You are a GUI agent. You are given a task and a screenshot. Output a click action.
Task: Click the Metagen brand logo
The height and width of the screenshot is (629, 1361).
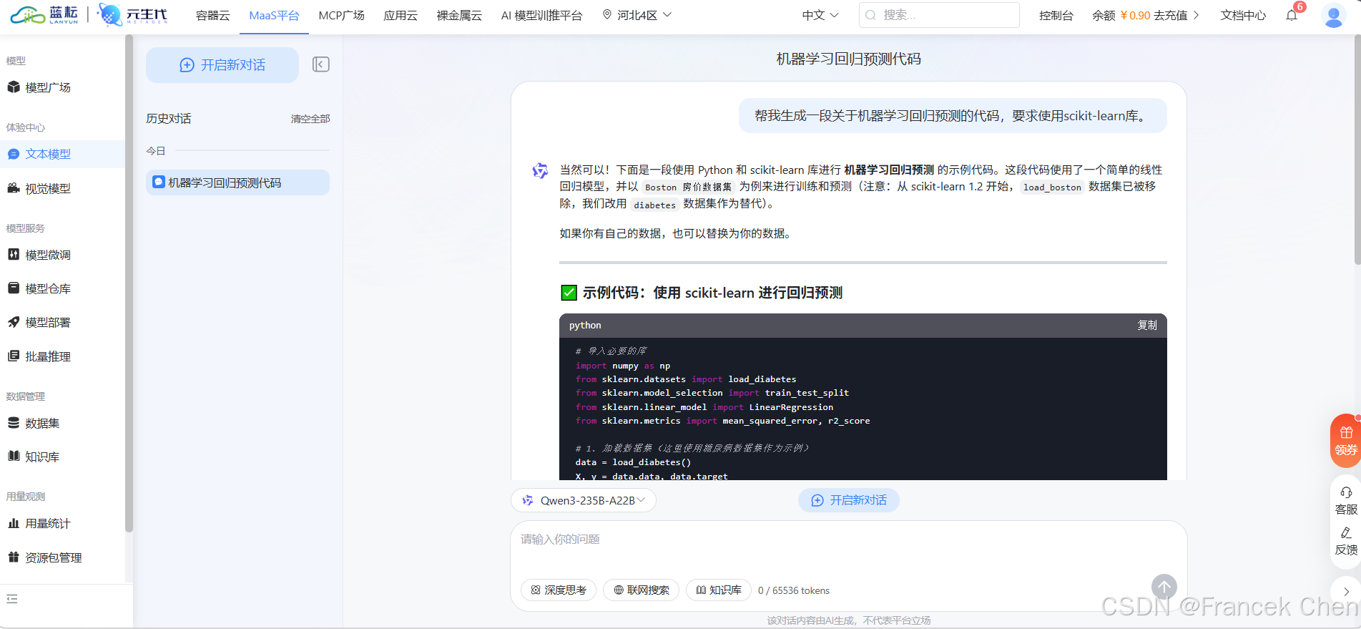click(132, 15)
